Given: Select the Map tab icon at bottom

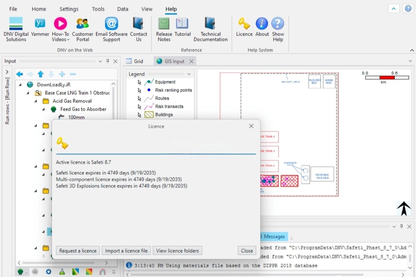Looking at the screenshot, I should (75, 271).
